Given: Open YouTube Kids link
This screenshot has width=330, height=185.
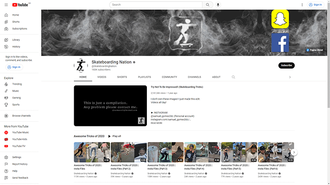Looking at the screenshot, I should pyautogui.click(x=19, y=139).
